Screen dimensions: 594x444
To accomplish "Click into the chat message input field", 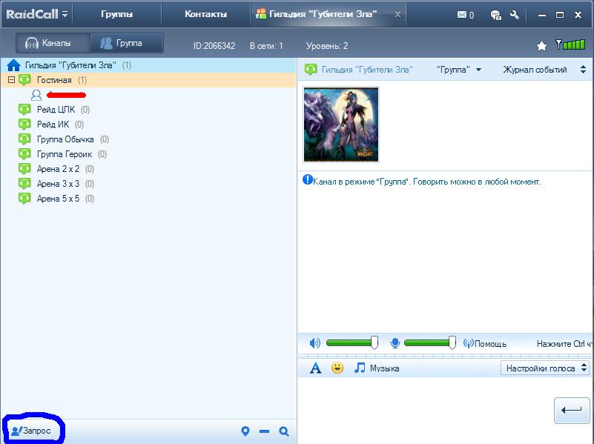I will click(x=424, y=410).
